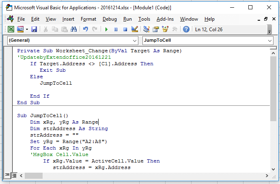The width and height of the screenshot is (280, 184).
Task: Click the Reset stop icon
Action: click(125, 29)
